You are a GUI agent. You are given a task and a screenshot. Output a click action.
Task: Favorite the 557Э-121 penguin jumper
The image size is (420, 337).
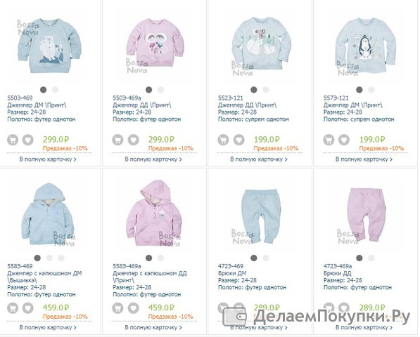[x=344, y=140]
